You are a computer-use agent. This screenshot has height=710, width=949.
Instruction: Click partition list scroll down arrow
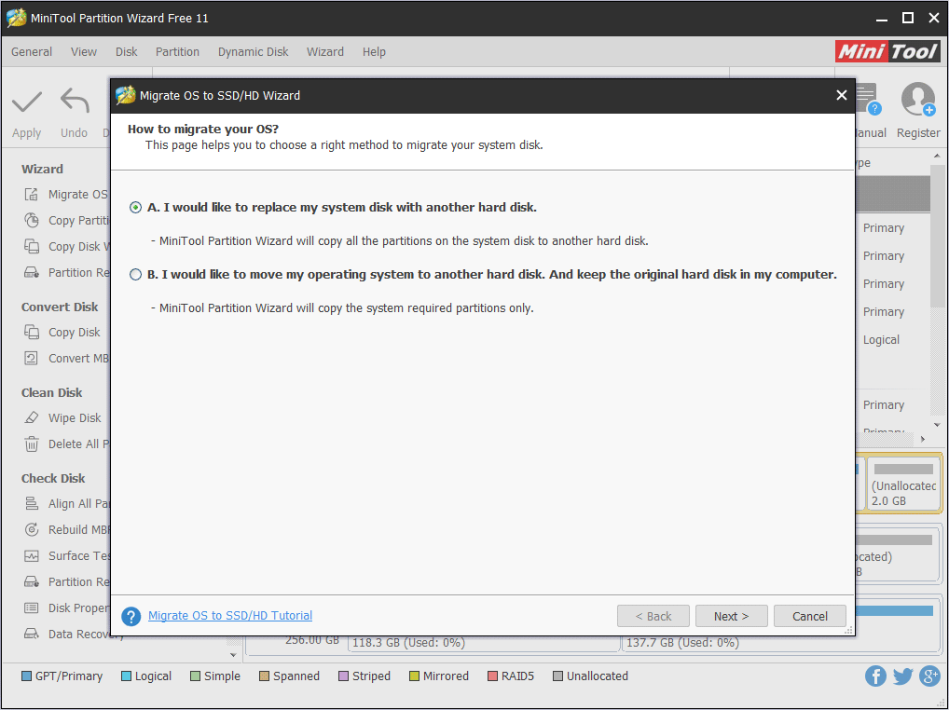coord(937,425)
